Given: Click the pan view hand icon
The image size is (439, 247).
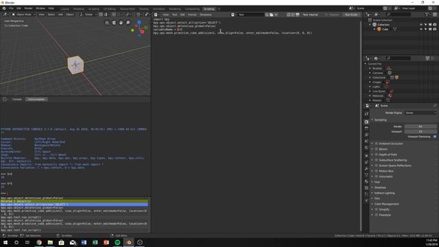Looking at the screenshot, I should coord(121,23).
